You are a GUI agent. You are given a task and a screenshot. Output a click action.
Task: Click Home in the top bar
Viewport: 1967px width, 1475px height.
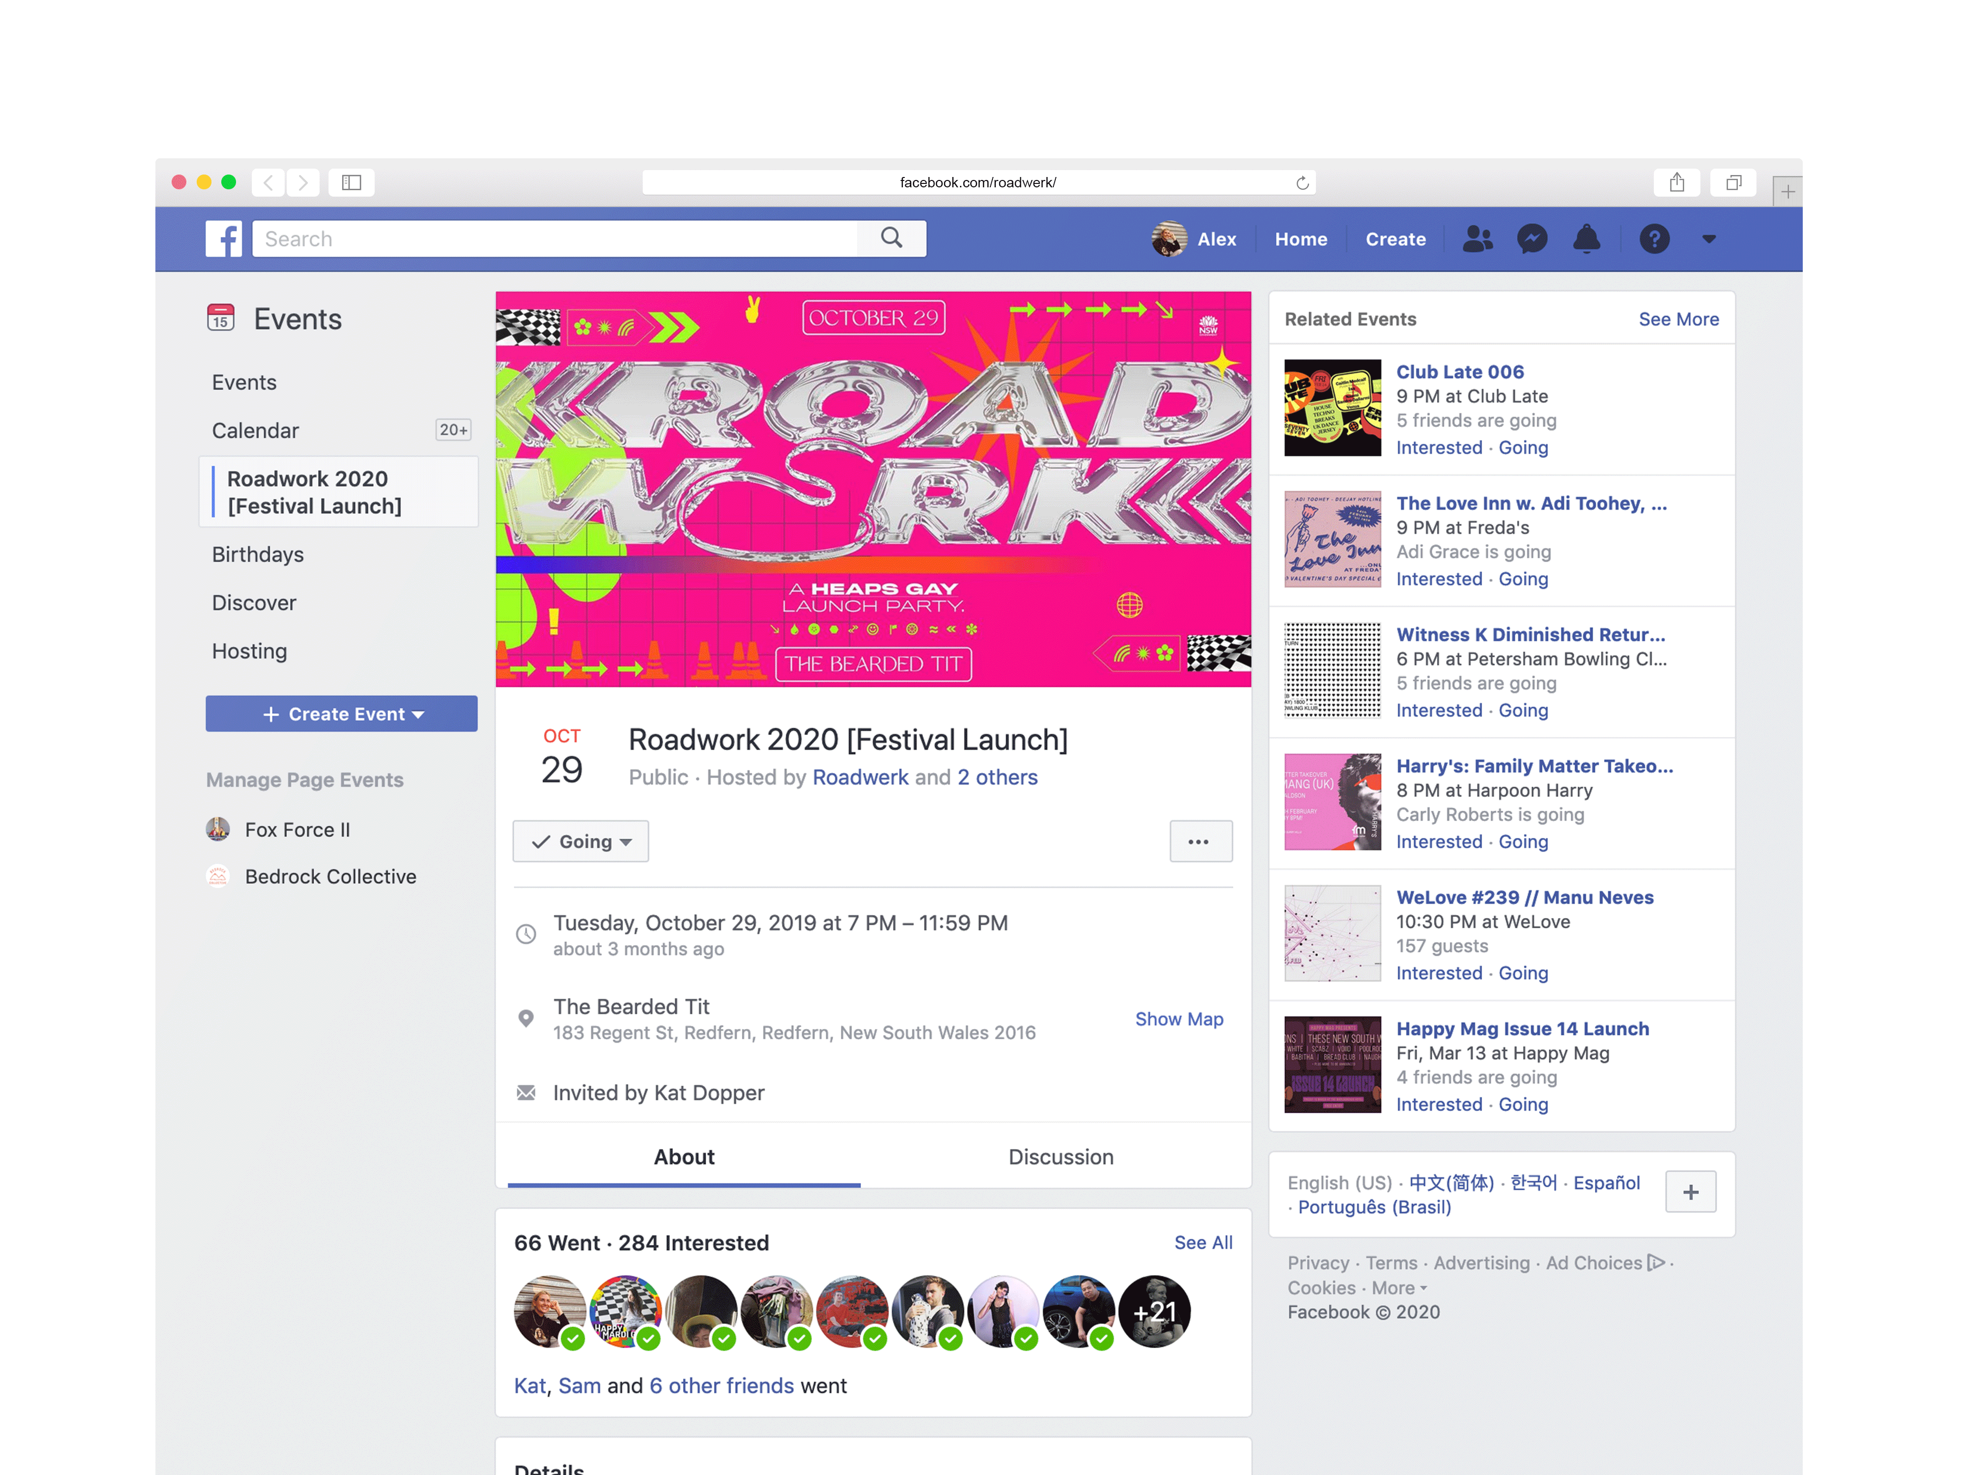point(1301,239)
